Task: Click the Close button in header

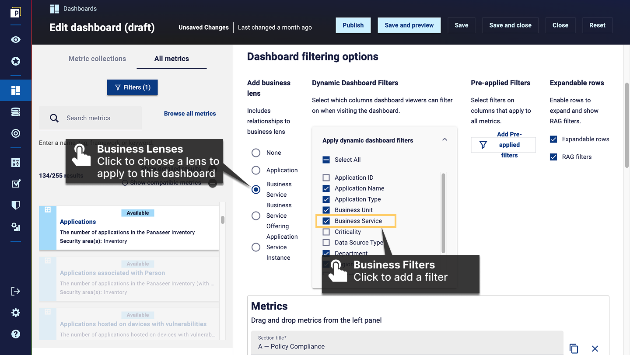Action: coord(560,25)
